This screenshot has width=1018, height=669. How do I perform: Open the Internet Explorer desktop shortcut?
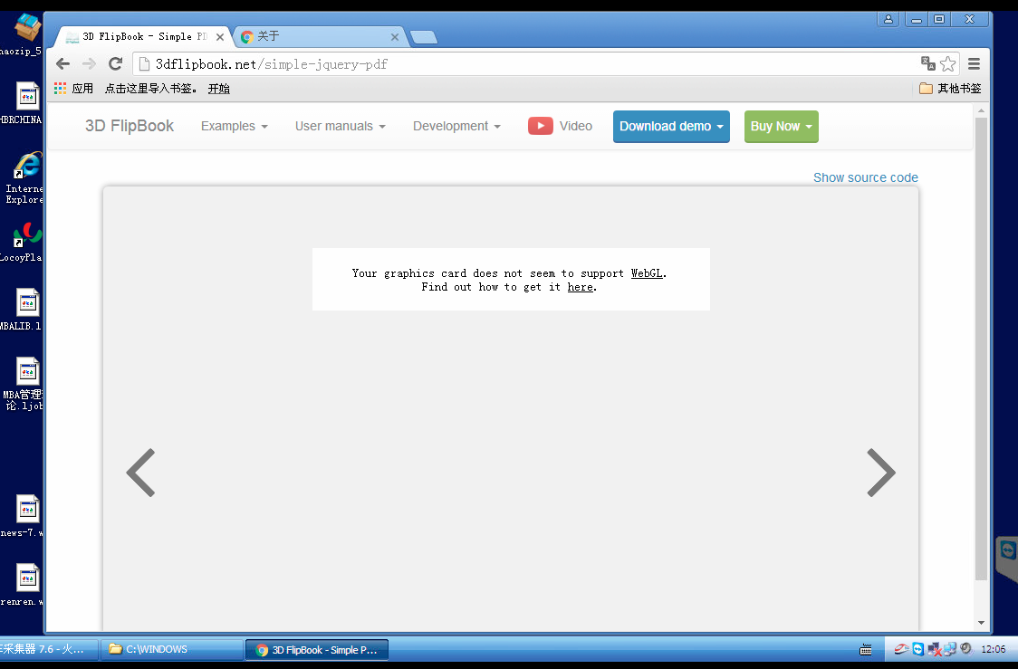coord(24,177)
